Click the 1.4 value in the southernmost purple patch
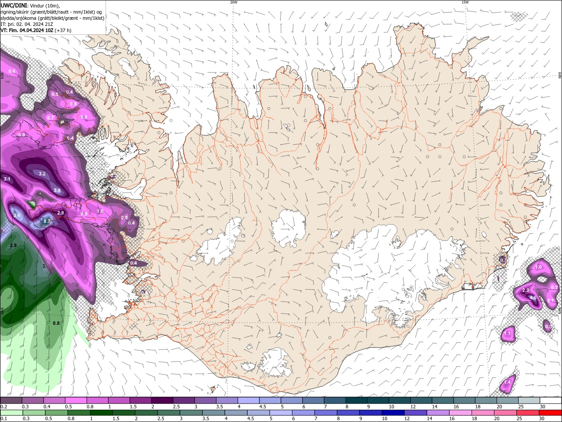The width and height of the screenshot is (562, 422). tap(508, 382)
